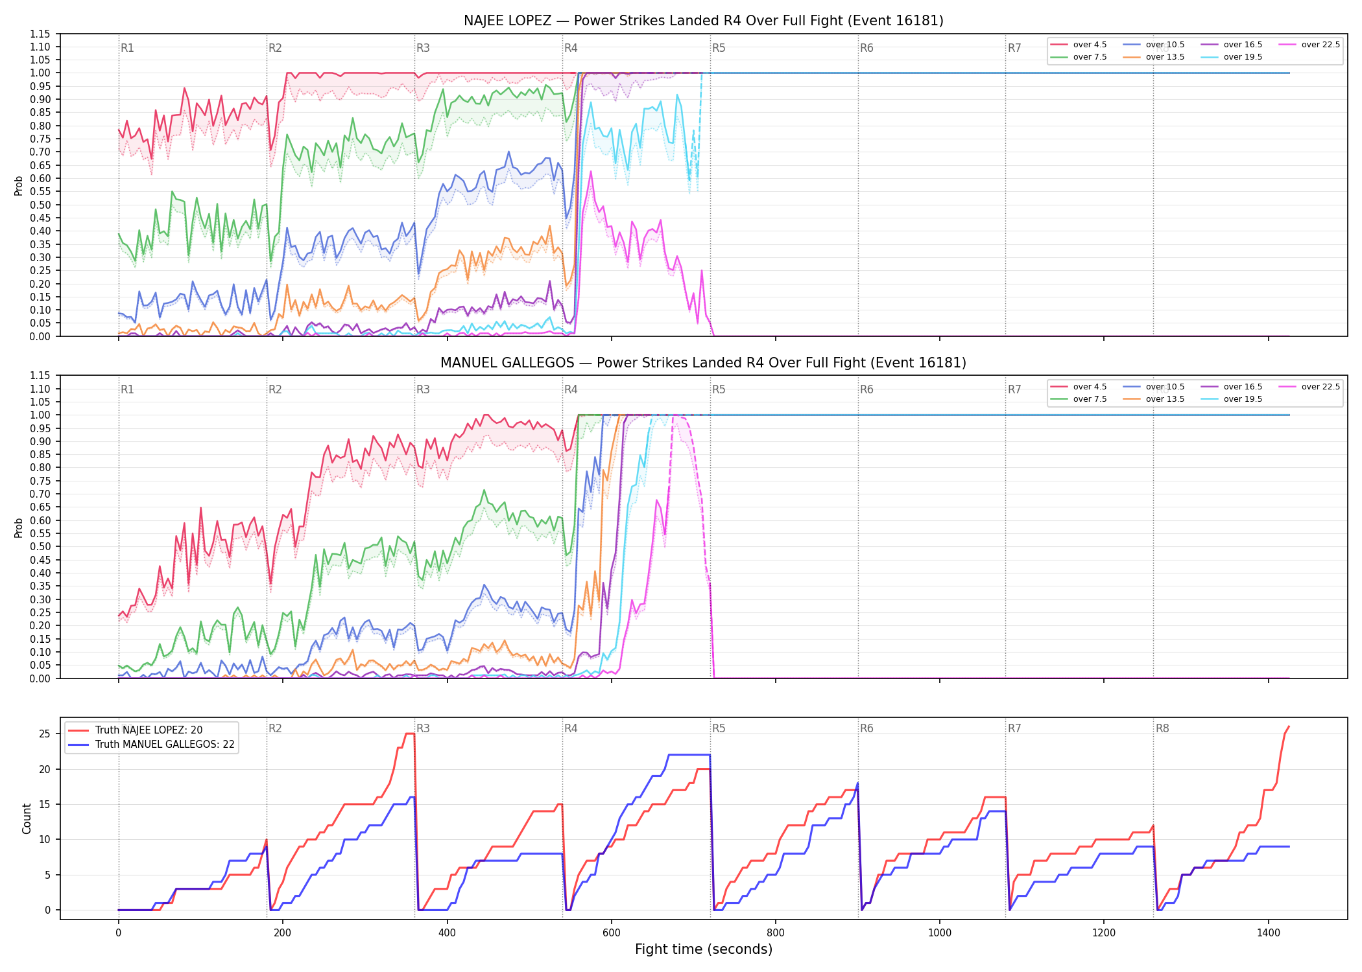Image resolution: width=1362 pixels, height=972 pixels.
Task: Pick 'over 10.5' legend entry in Manuel Gallegos chart
Action: (1154, 387)
